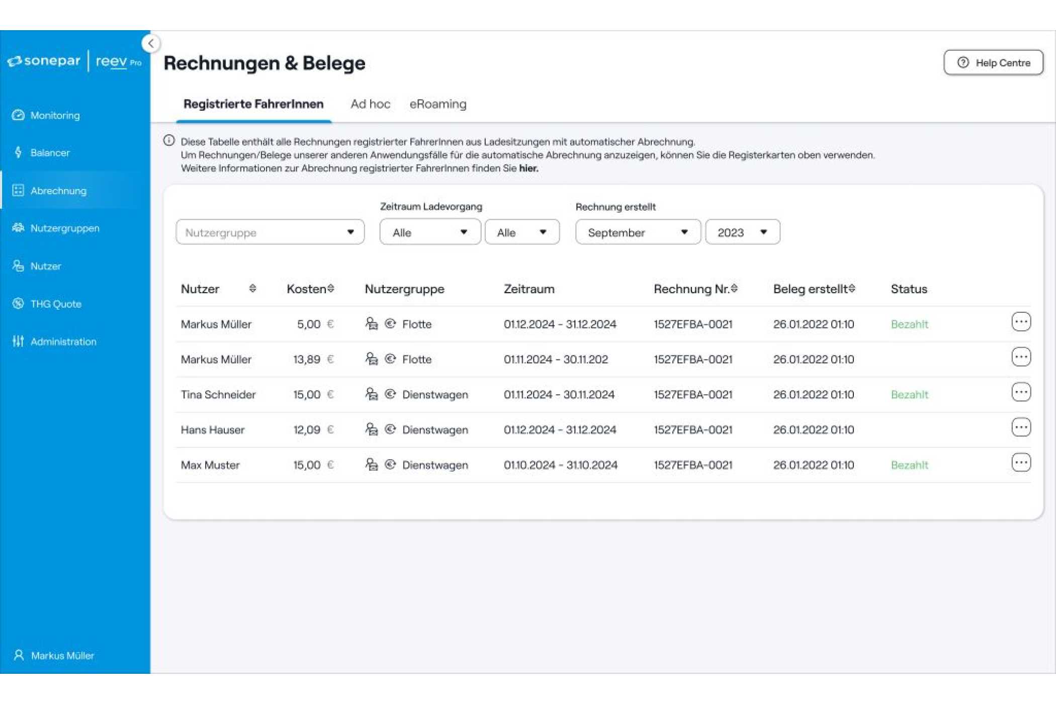The image size is (1056, 704).
Task: Click the Tina Schneider name cell
Action: pyautogui.click(x=218, y=395)
